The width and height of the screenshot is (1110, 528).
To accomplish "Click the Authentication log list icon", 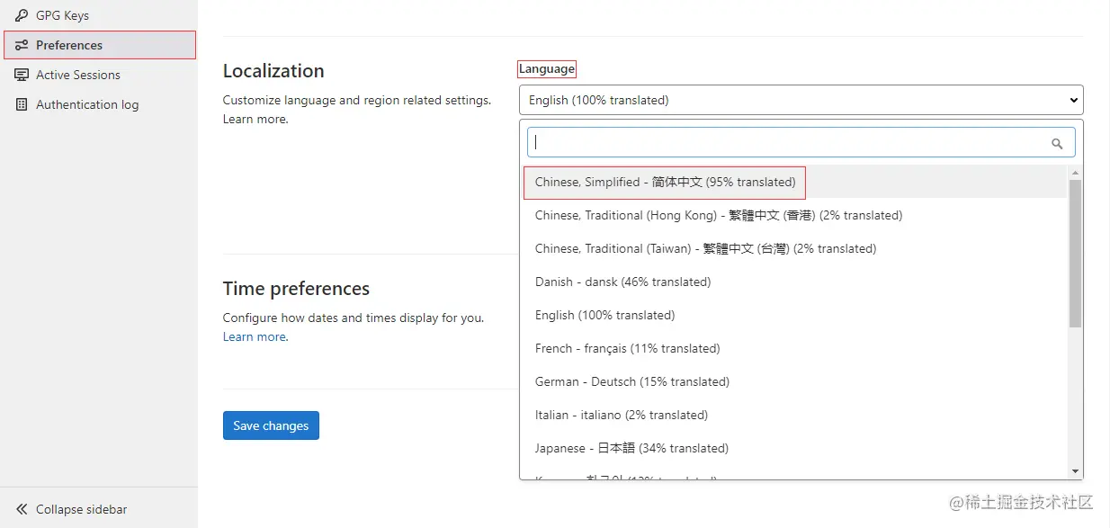I will 22,104.
